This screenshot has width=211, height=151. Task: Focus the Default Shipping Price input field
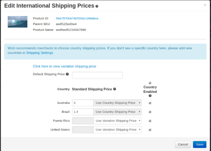[97, 75]
